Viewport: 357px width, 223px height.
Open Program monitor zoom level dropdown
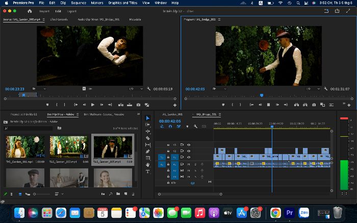coord(219,89)
